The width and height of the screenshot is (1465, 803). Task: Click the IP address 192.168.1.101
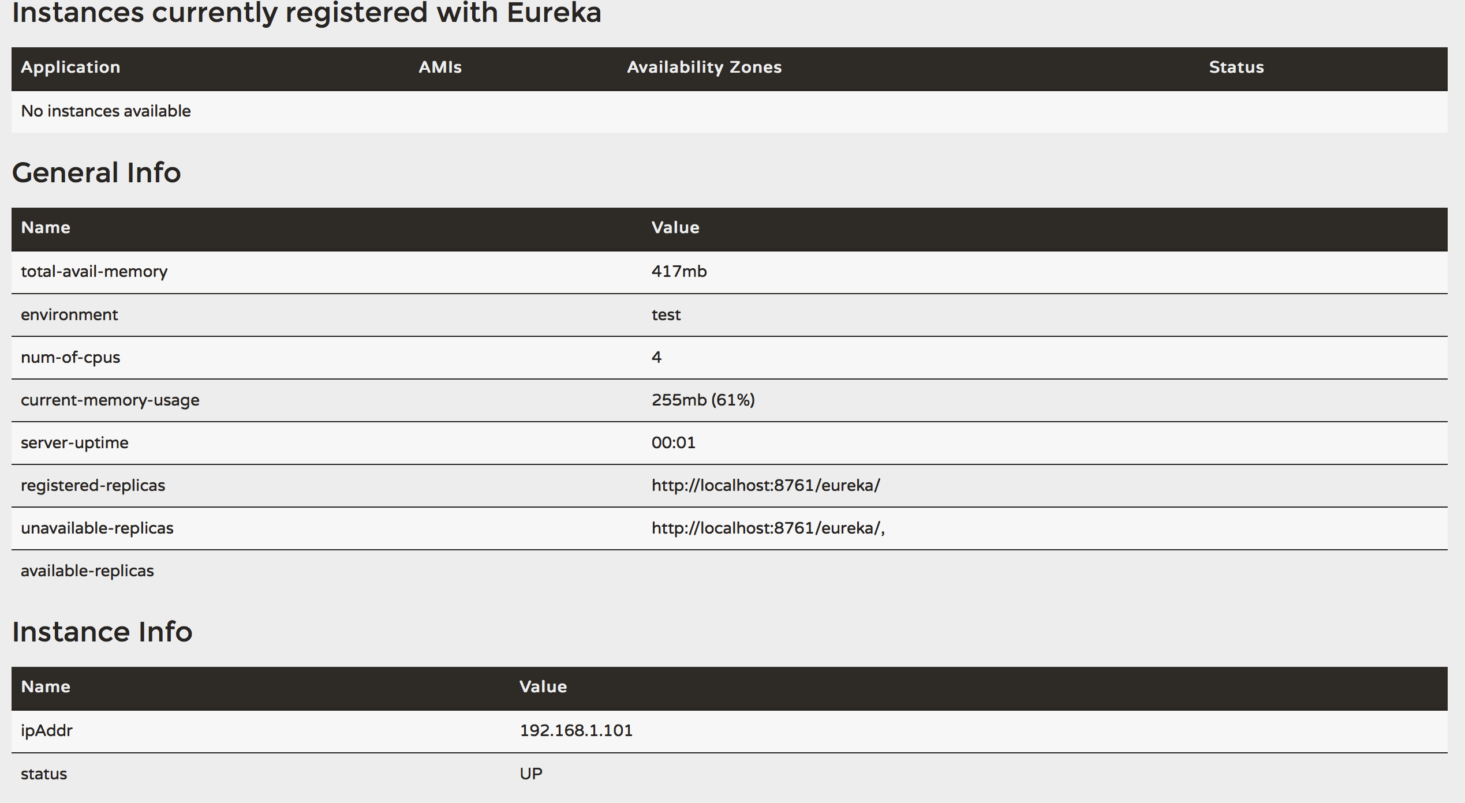[576, 731]
